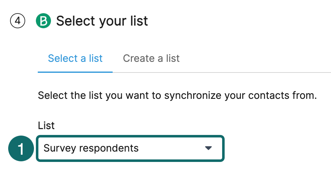Click the synchronize contacts description text
Image resolution: width=331 pixels, height=177 pixels.
pyautogui.click(x=177, y=95)
